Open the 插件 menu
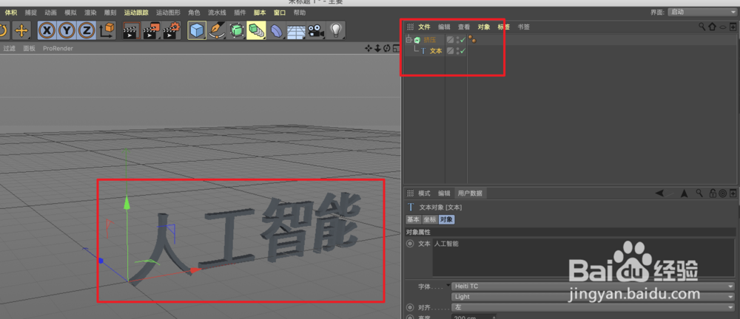 (x=240, y=13)
